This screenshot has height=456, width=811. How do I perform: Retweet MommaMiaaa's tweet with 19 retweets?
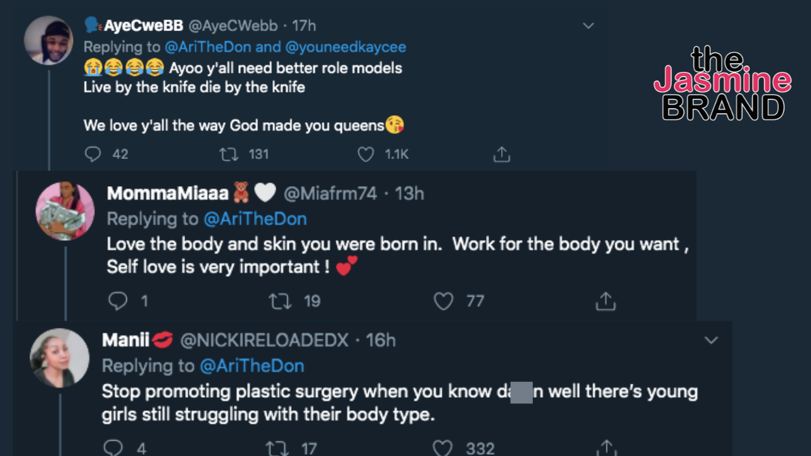280,301
